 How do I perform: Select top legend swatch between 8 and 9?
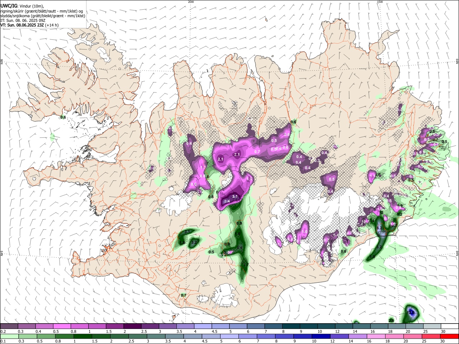point(290,326)
